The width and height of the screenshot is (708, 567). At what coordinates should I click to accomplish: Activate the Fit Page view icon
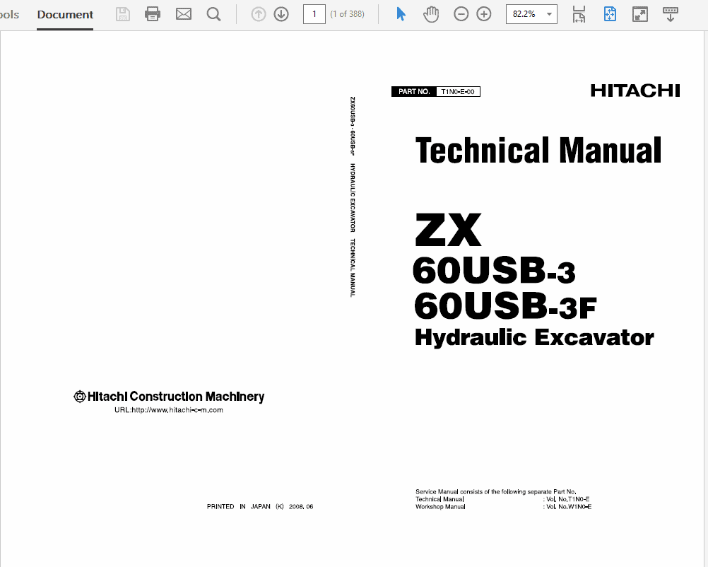pyautogui.click(x=610, y=13)
